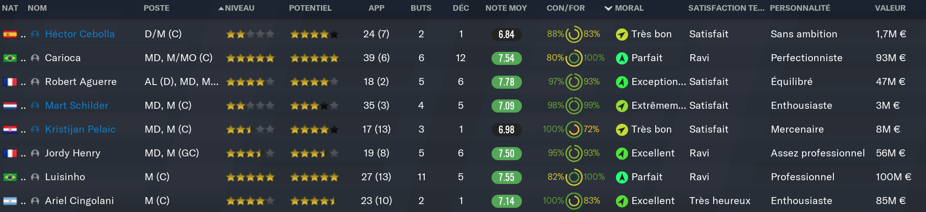Click Netherlands flag beside Mart Schilder
Screen dimensions: 926x212
pos(10,106)
